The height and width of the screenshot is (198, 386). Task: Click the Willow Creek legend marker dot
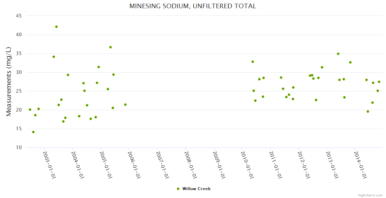click(x=178, y=189)
